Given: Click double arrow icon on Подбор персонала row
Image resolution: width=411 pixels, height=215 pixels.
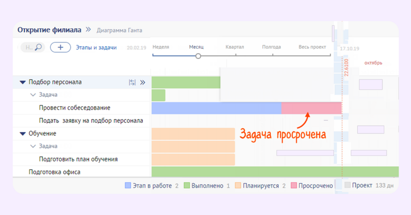Looking at the screenshot, I should pos(143,83).
